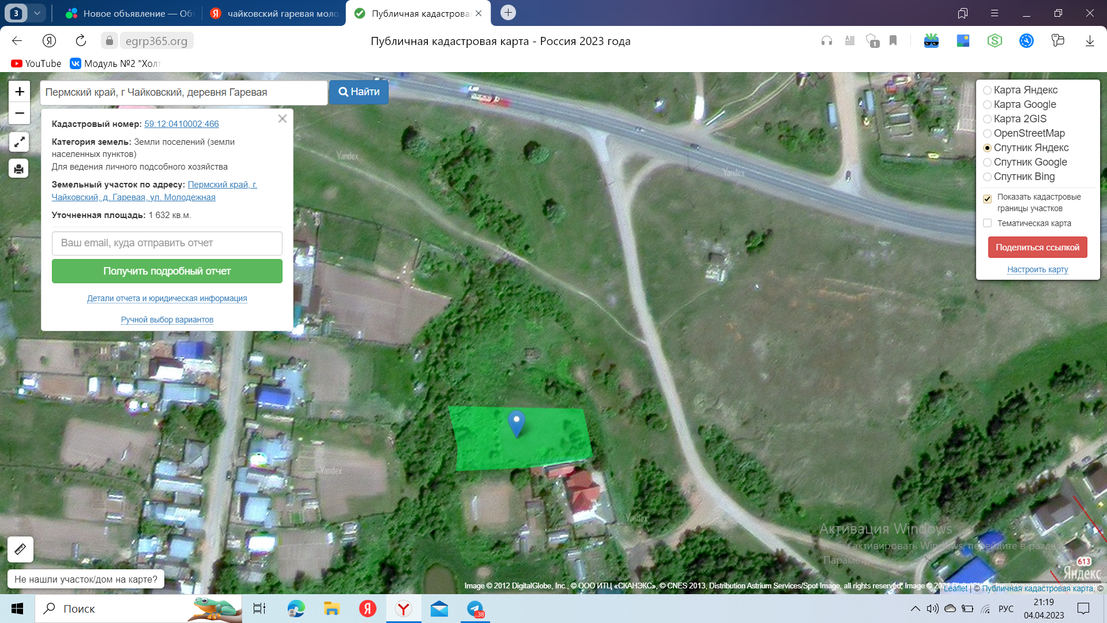Reload the page with refresh icon
The height and width of the screenshot is (623, 1107).
point(81,41)
